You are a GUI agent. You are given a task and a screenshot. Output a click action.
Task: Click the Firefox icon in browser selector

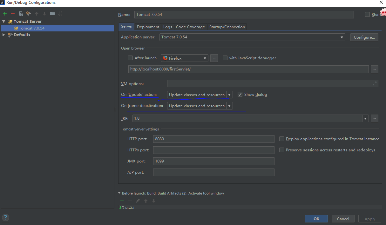[x=165, y=58]
